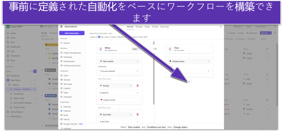This screenshot has width=283, height=131.
Task: Click the automation rule name field
Action: coord(101,33)
